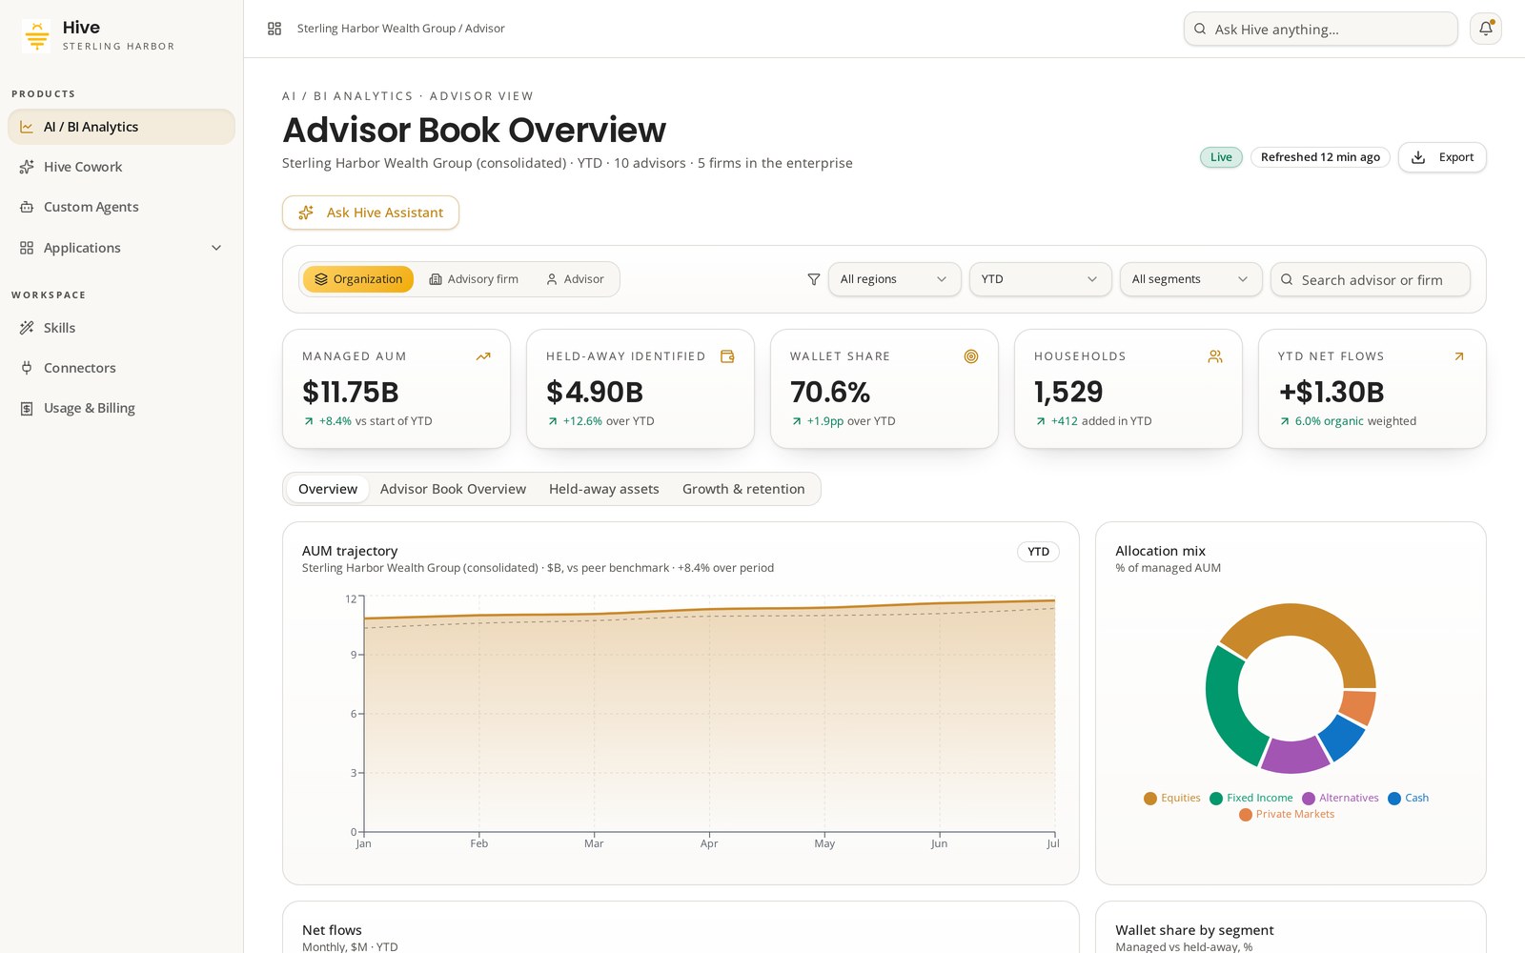The height and width of the screenshot is (953, 1525).
Task: Click the search magnifier in Ask Hive box
Action: point(1200,30)
